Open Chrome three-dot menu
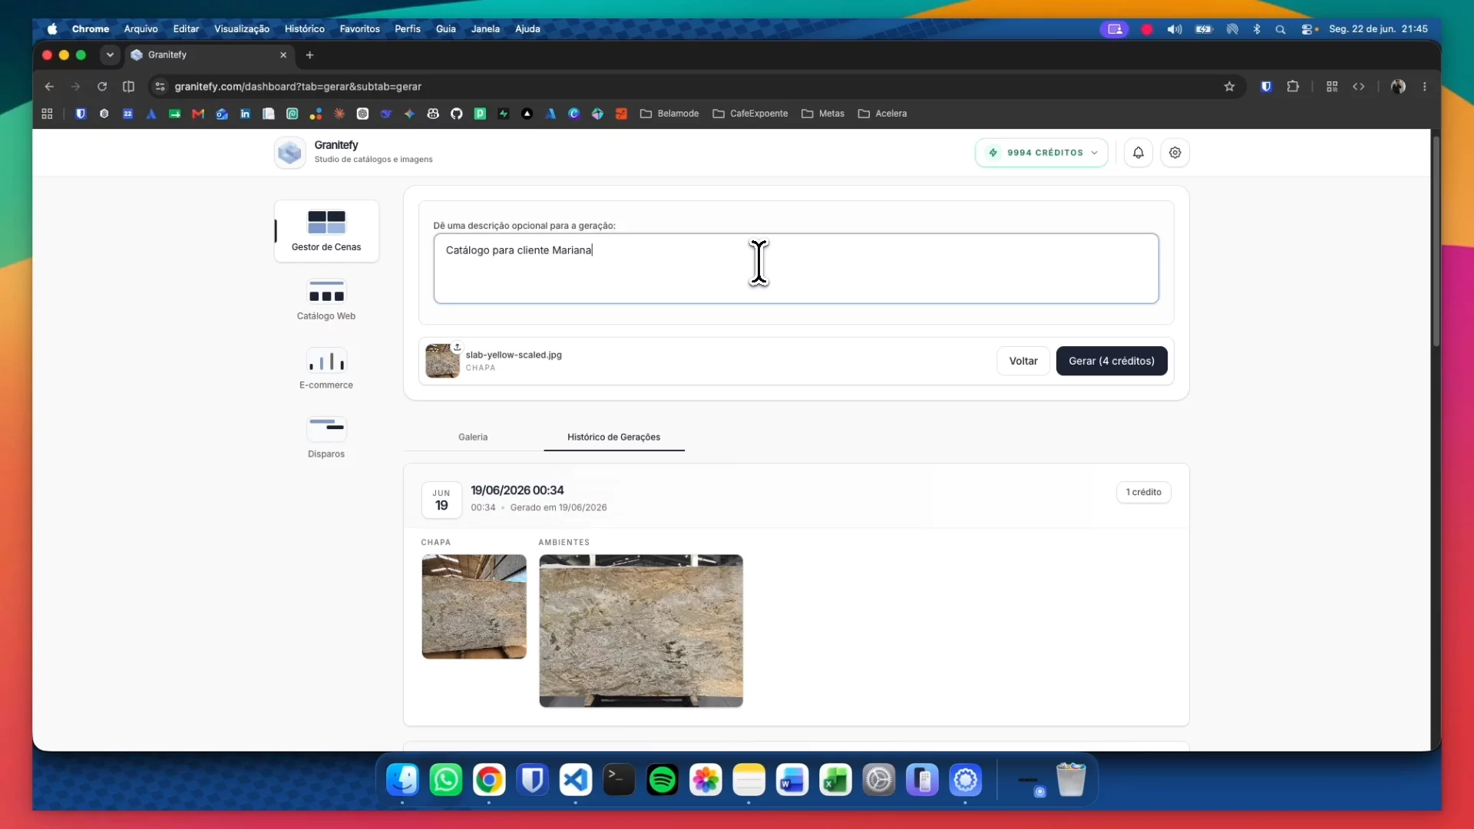Image resolution: width=1474 pixels, height=829 pixels. point(1425,87)
